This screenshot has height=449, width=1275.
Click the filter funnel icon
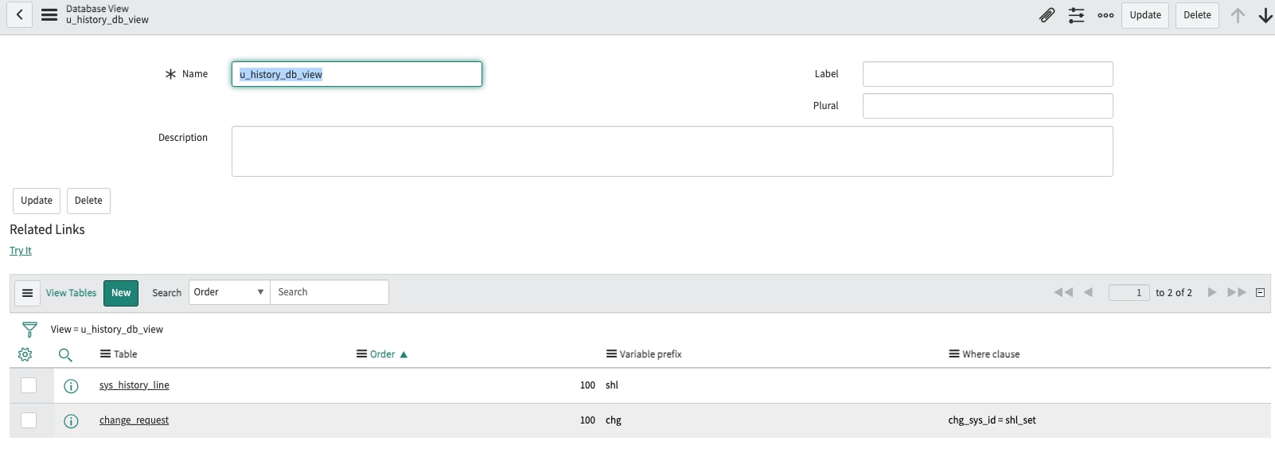29,330
